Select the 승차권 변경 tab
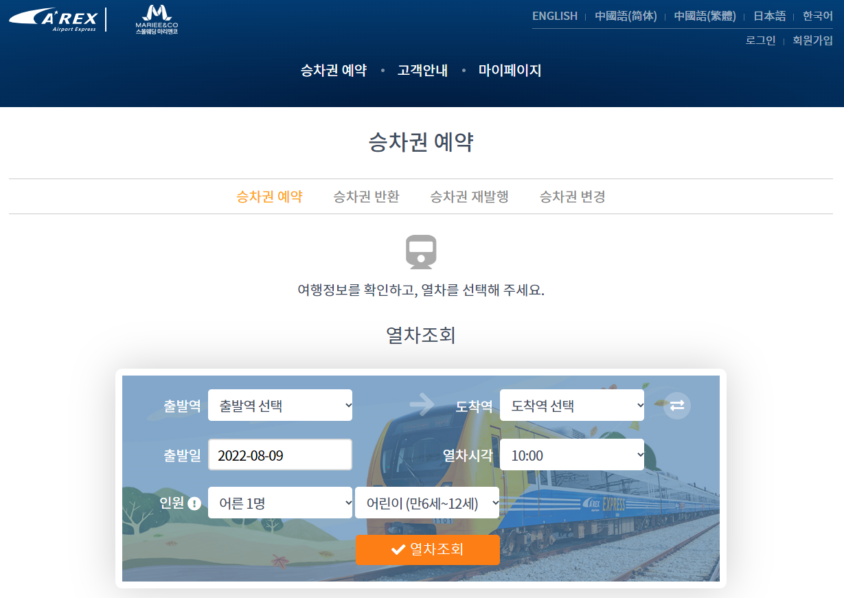 [572, 196]
